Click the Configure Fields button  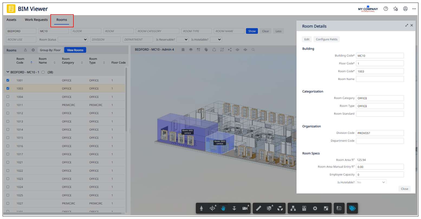[x=326, y=39]
